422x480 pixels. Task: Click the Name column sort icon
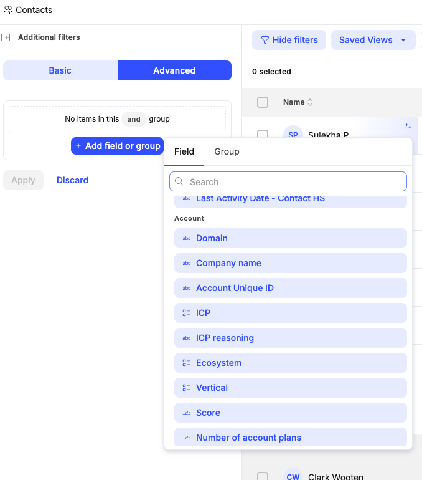[x=310, y=102]
